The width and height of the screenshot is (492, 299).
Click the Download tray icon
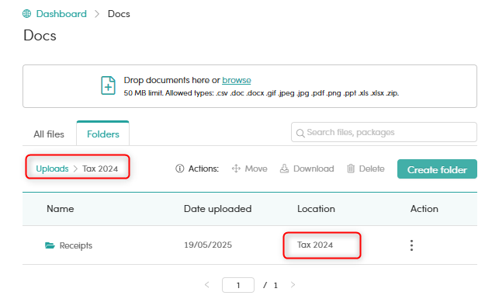(284, 169)
